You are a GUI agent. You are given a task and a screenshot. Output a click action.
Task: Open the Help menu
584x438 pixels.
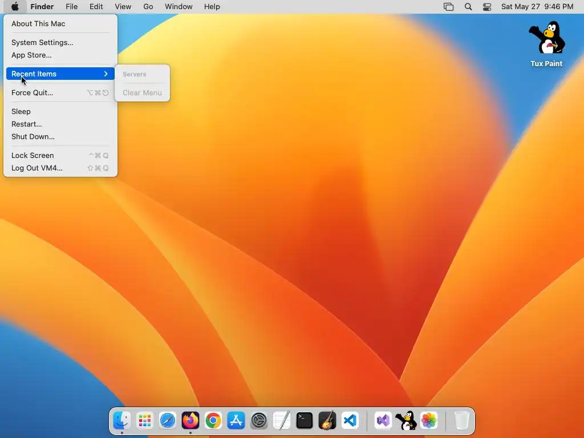click(212, 7)
